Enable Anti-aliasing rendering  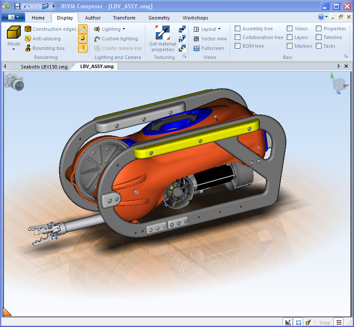coord(43,39)
